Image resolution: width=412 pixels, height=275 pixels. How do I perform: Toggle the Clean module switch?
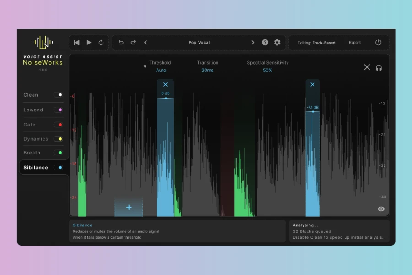[58, 95]
